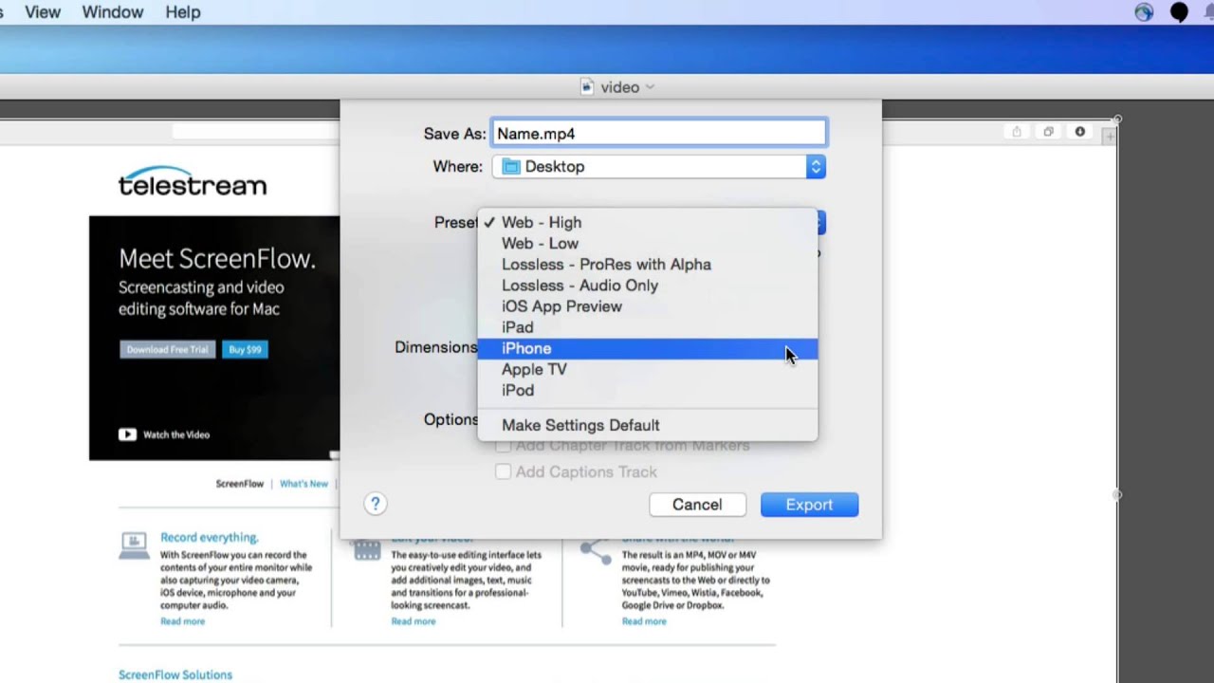Select Lossless - Audio Only preset
Viewport: 1214px width, 683px height.
coord(647,285)
